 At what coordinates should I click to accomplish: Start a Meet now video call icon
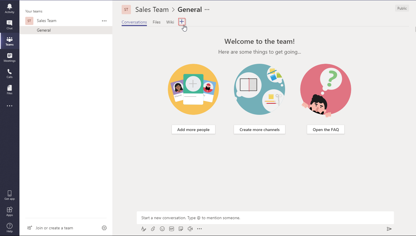click(190, 229)
